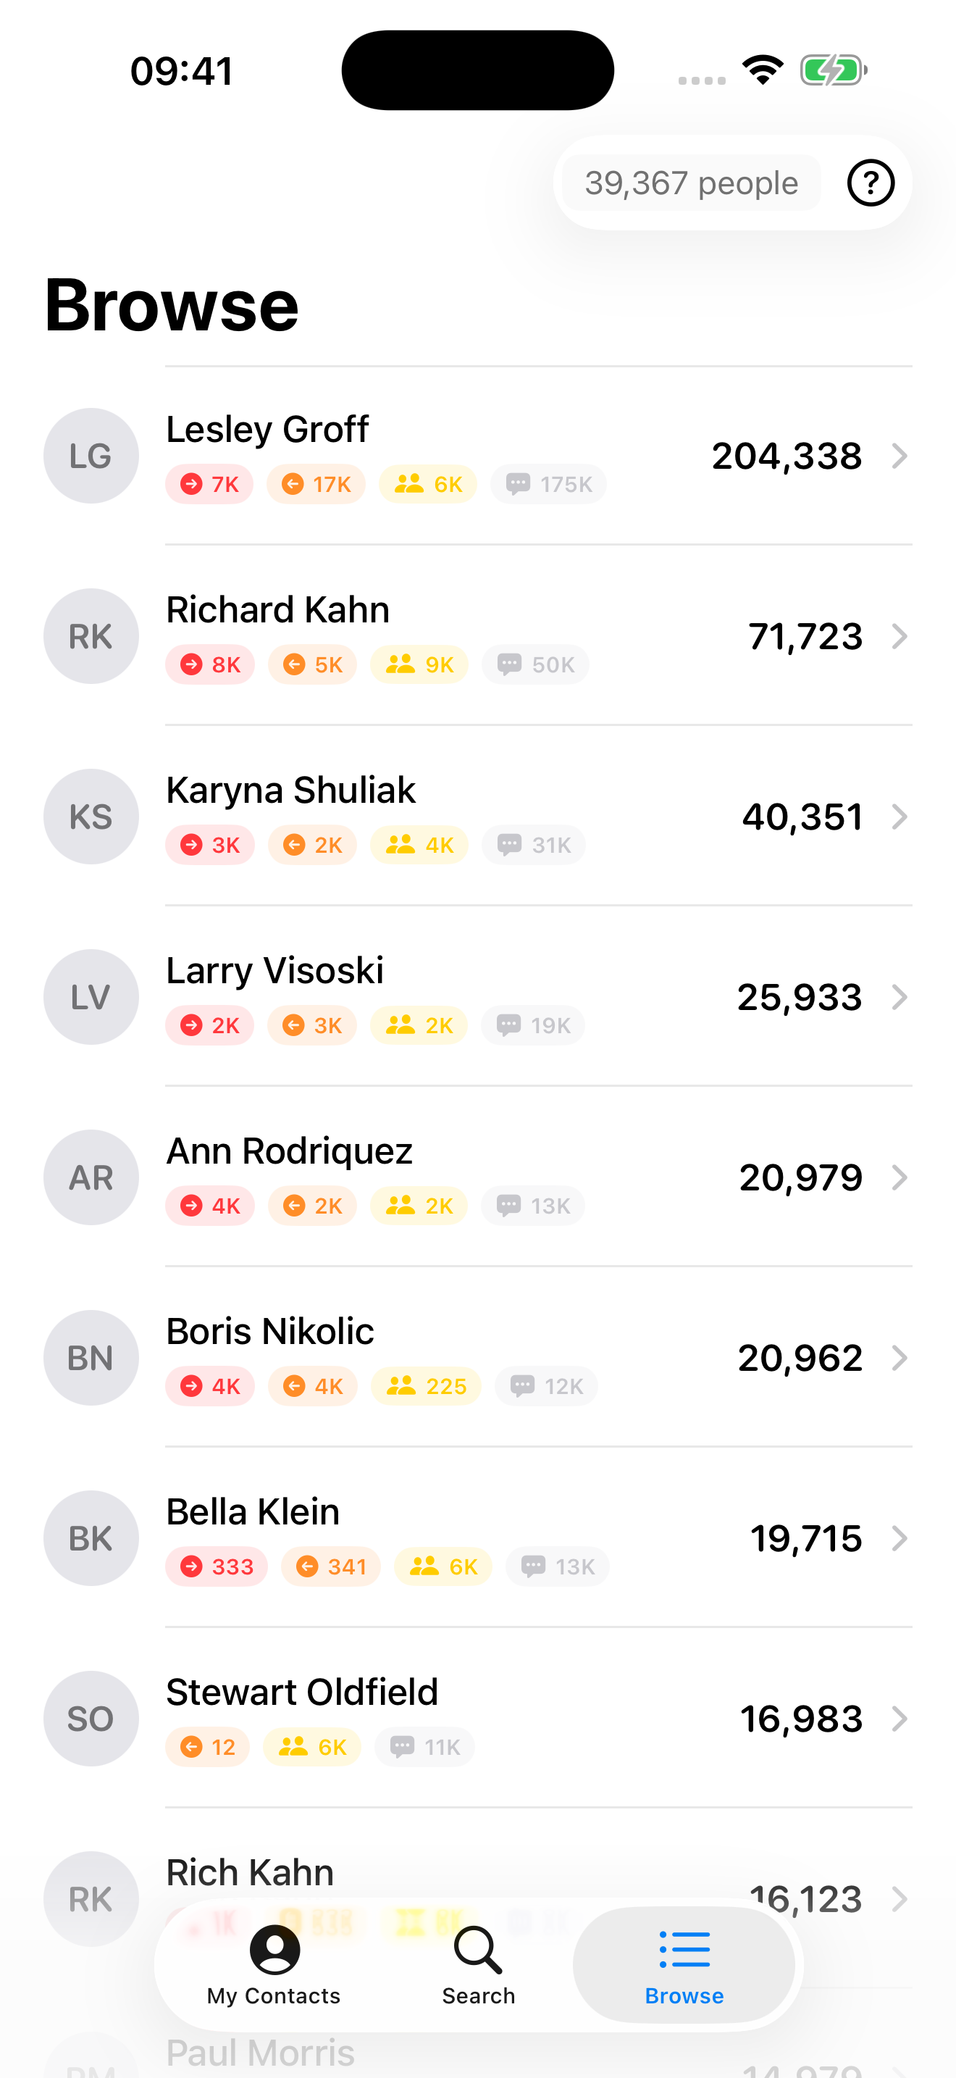Tap Boris Nikolic's BN avatar

point(91,1359)
